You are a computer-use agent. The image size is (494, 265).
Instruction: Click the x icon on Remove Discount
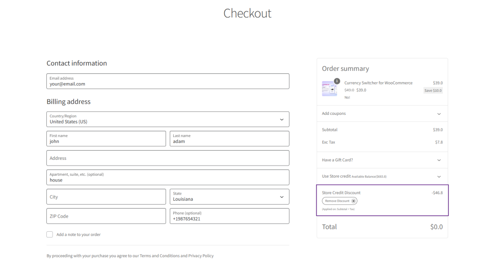pyautogui.click(x=354, y=201)
